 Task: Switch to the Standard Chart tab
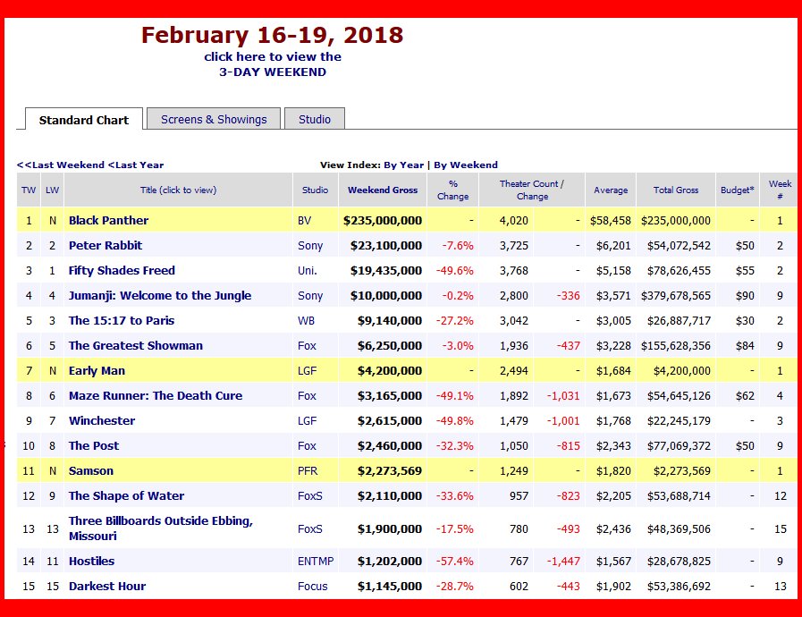tap(84, 120)
